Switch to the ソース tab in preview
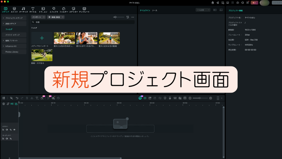 (x=154, y=11)
